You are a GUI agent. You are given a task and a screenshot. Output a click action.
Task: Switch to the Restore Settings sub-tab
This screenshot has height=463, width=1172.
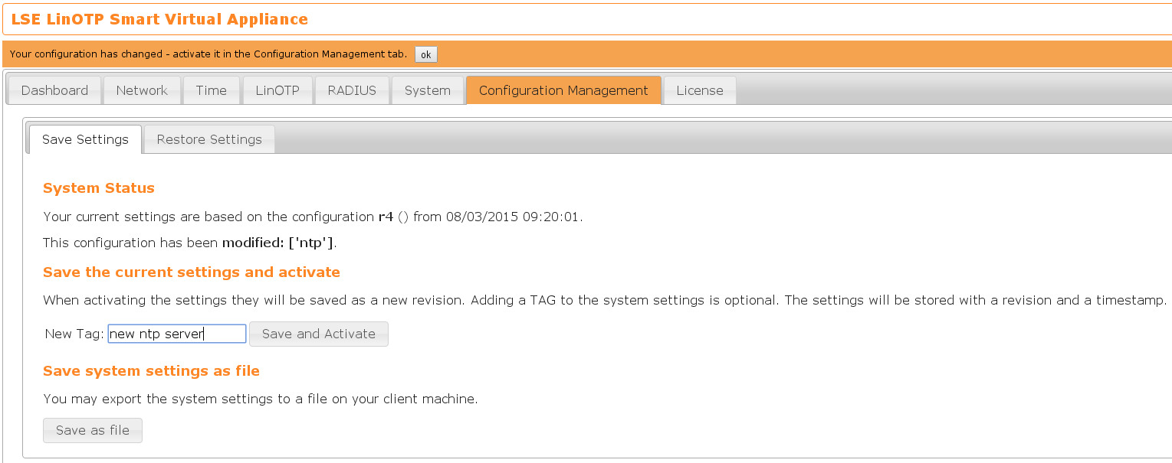point(209,139)
